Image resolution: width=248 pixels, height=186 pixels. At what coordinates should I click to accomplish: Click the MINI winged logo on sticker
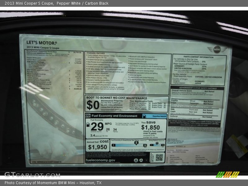217,50
